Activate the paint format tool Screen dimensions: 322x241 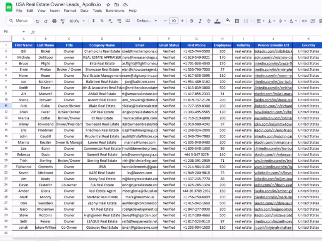[63, 21]
